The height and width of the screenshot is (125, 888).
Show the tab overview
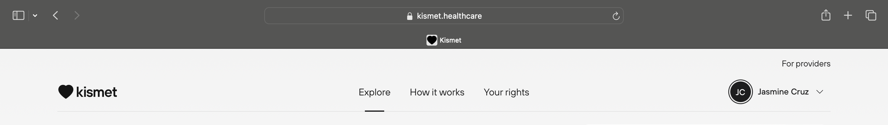(871, 15)
